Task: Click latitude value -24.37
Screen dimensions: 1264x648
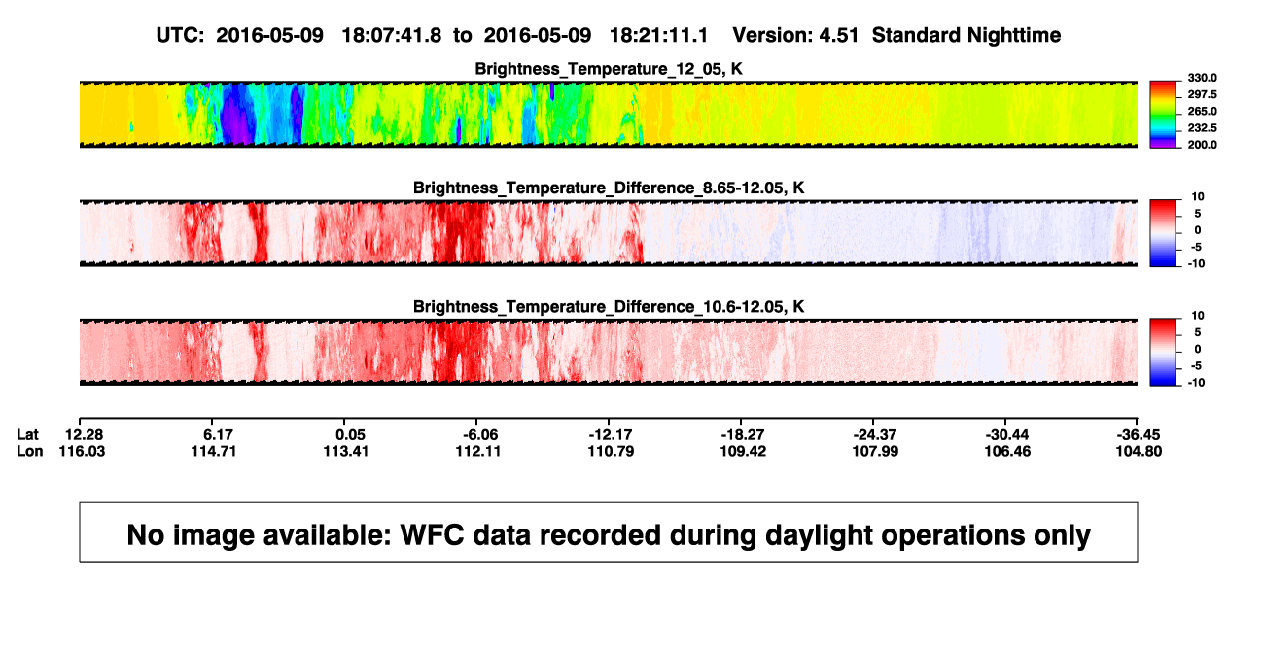Action: coord(875,434)
